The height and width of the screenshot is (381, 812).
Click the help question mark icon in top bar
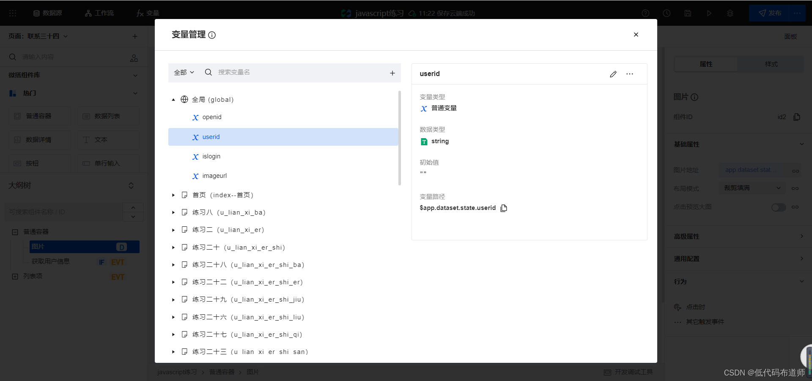645,13
